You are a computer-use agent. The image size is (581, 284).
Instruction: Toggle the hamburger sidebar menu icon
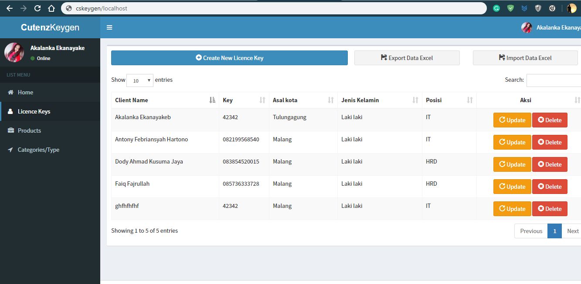coord(109,27)
